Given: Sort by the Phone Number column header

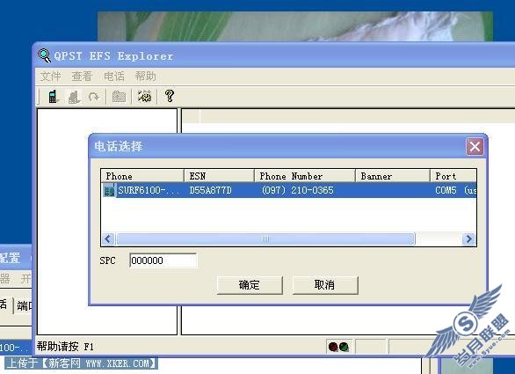Looking at the screenshot, I should tap(305, 176).
